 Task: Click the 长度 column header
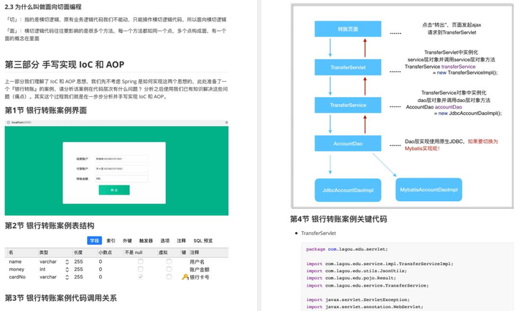78,252
